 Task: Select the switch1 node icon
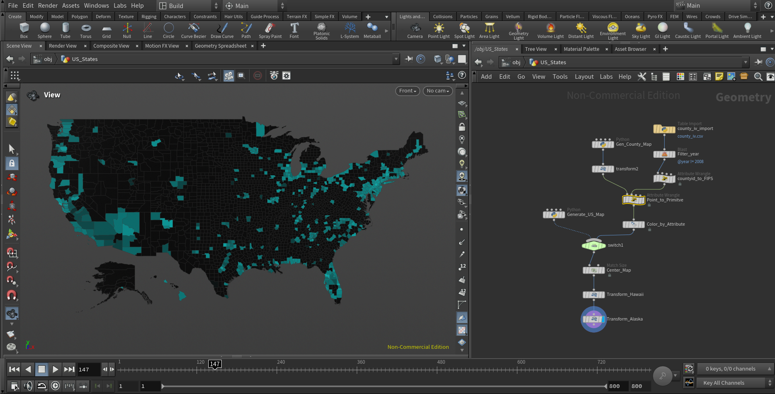(x=593, y=245)
